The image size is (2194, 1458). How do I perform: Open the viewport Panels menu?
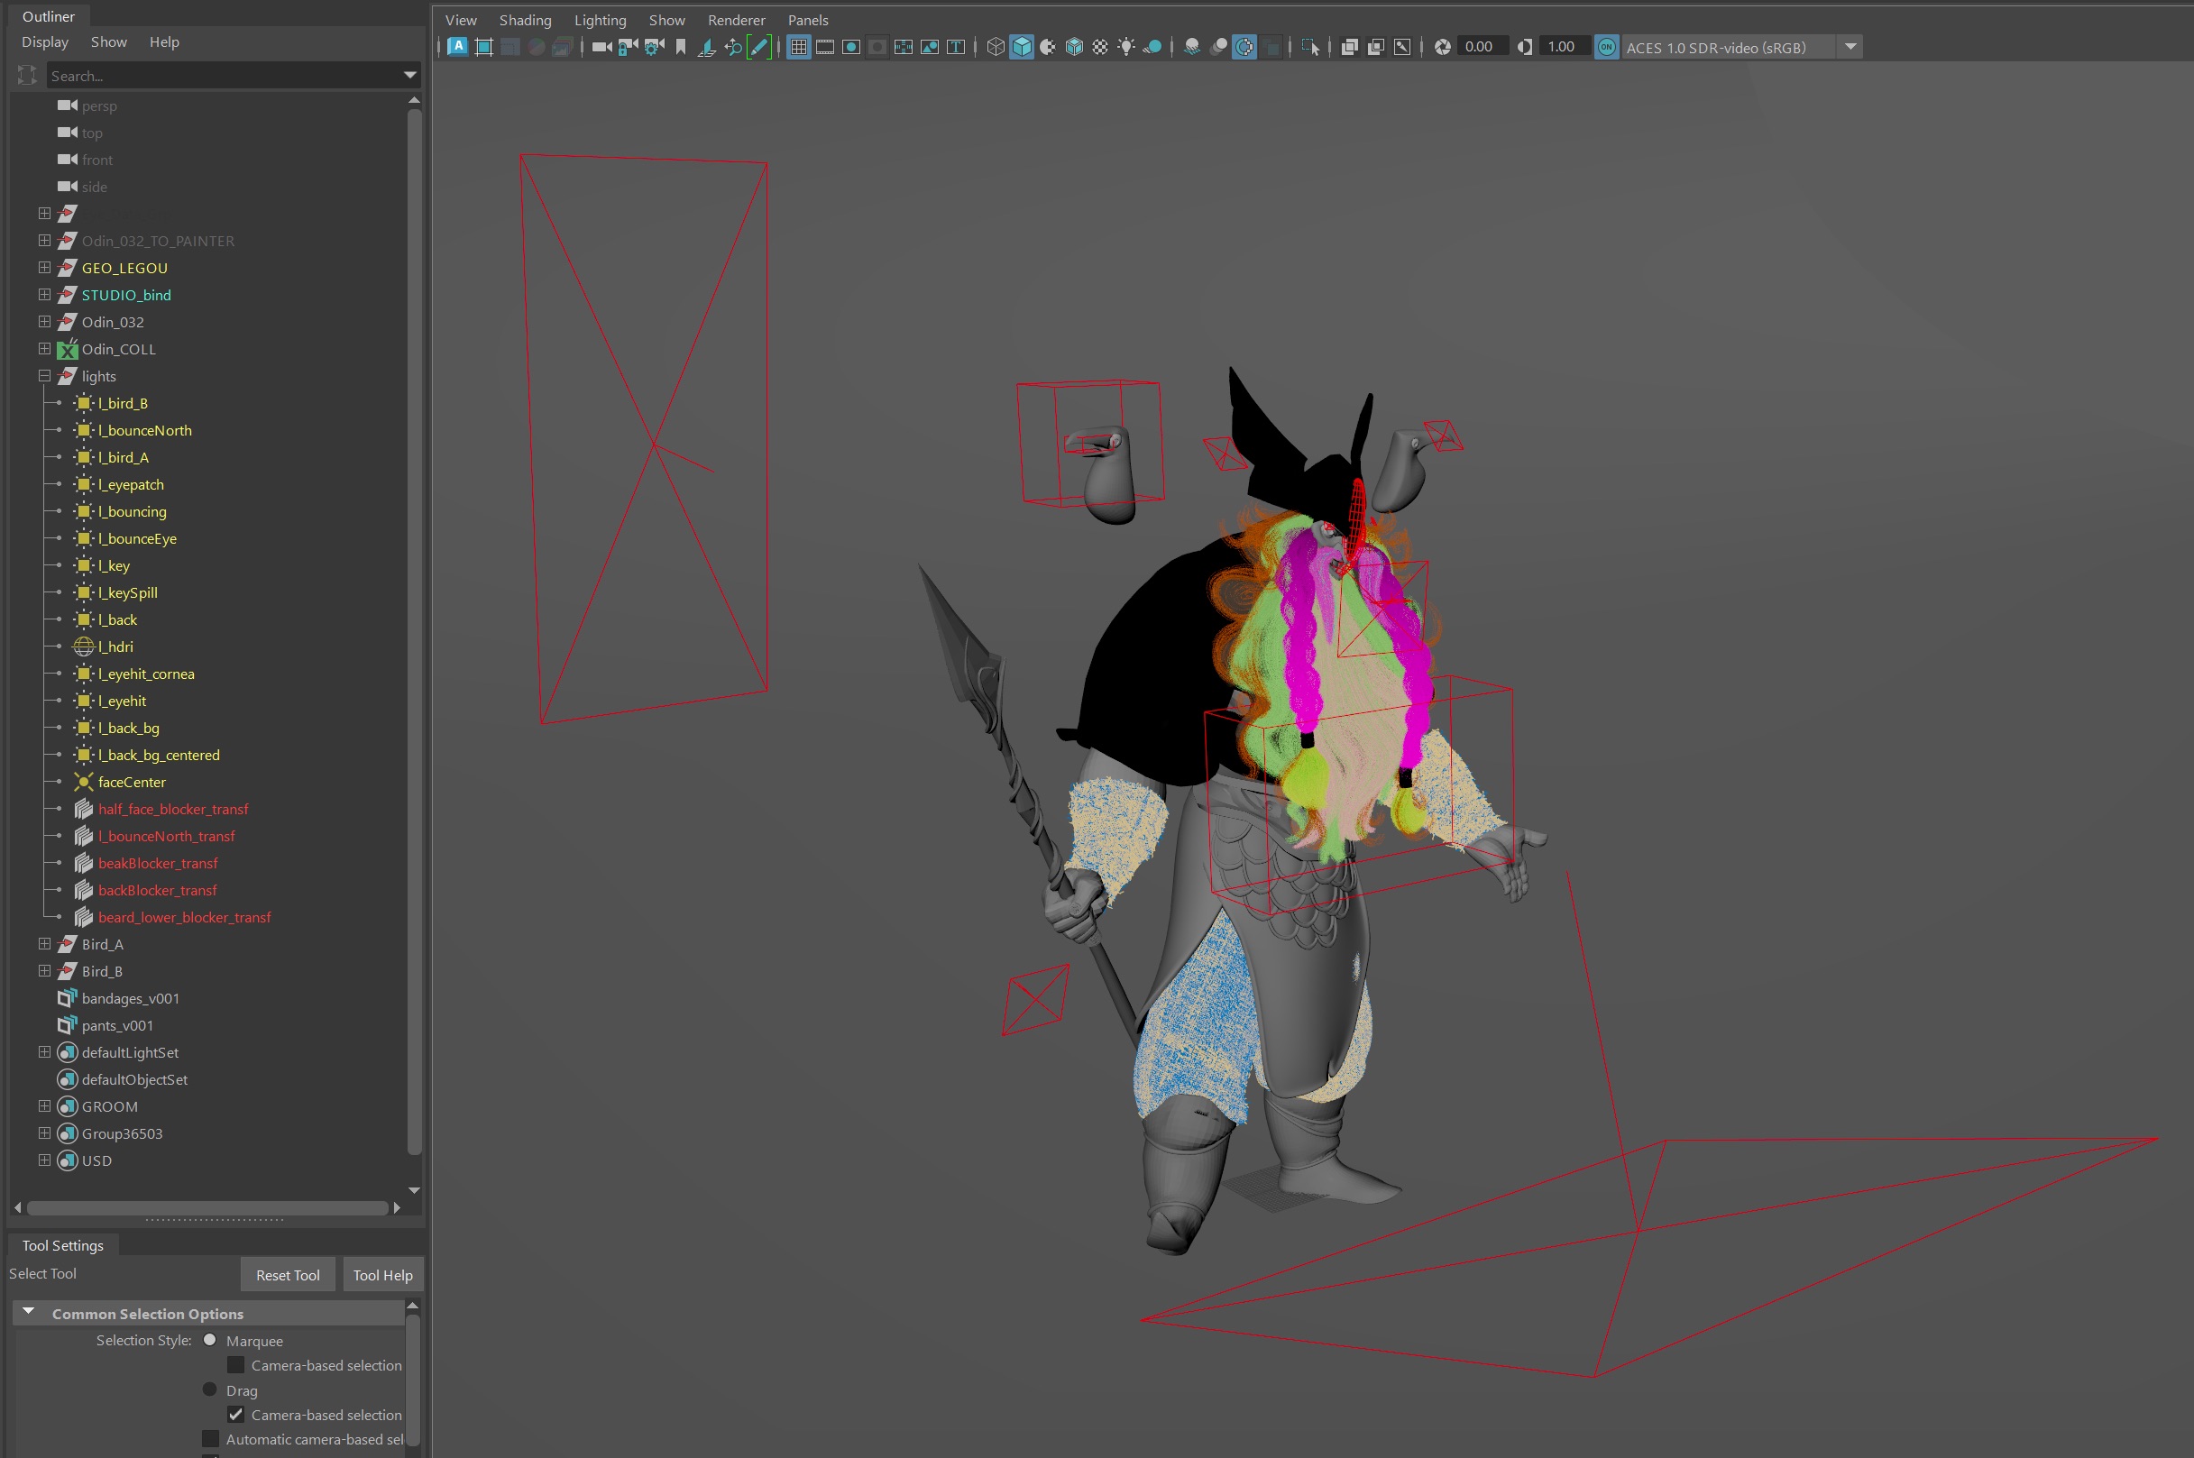[x=808, y=20]
